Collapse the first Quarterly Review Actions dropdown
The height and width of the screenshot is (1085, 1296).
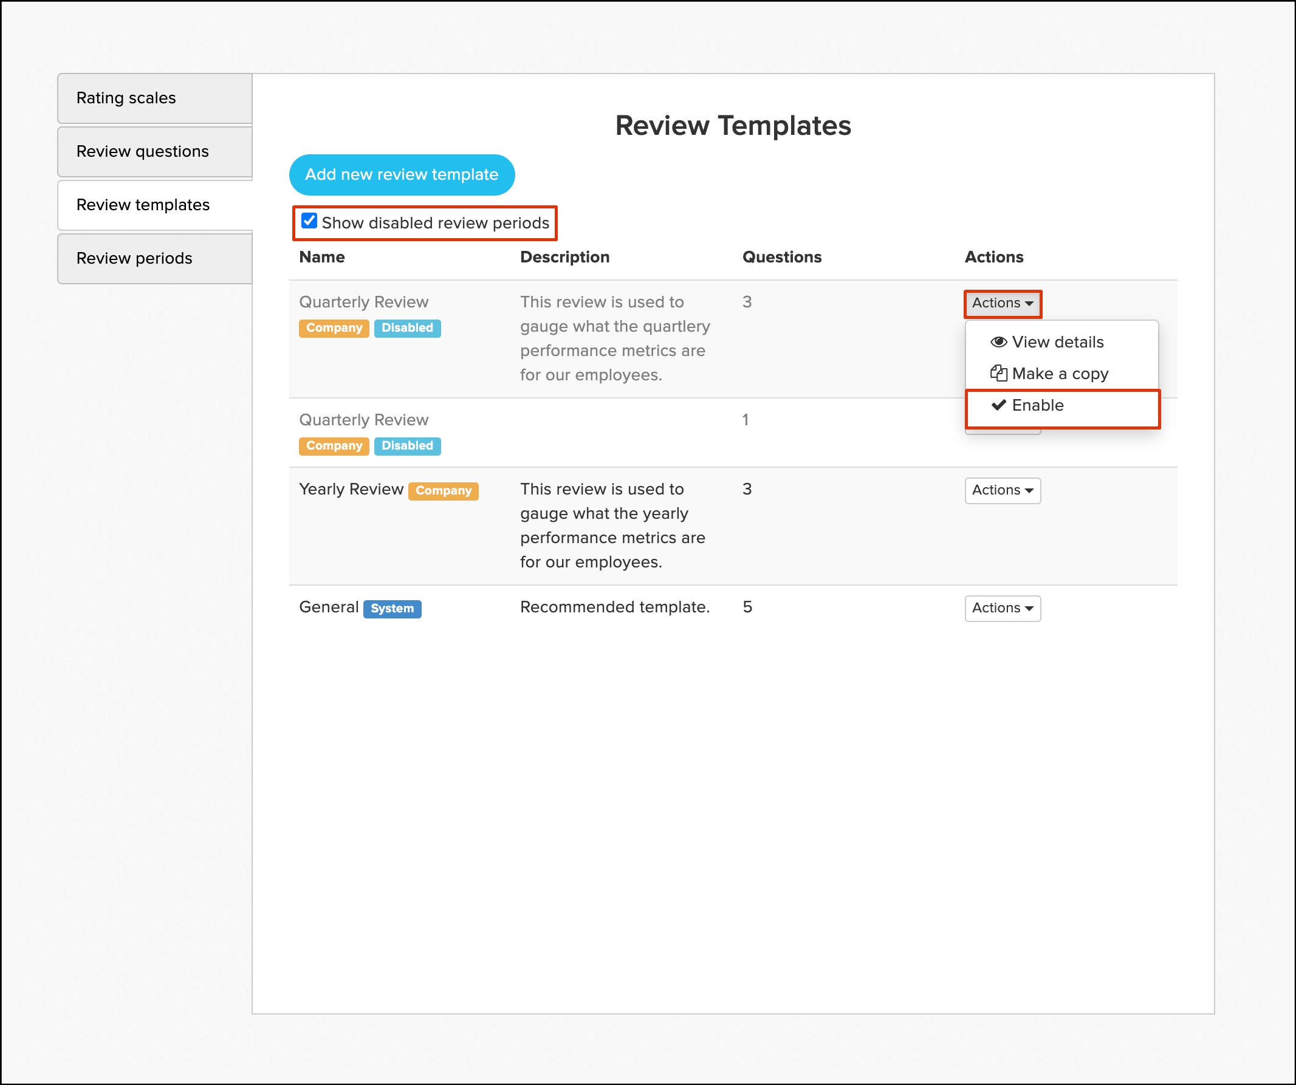coord(1002,303)
